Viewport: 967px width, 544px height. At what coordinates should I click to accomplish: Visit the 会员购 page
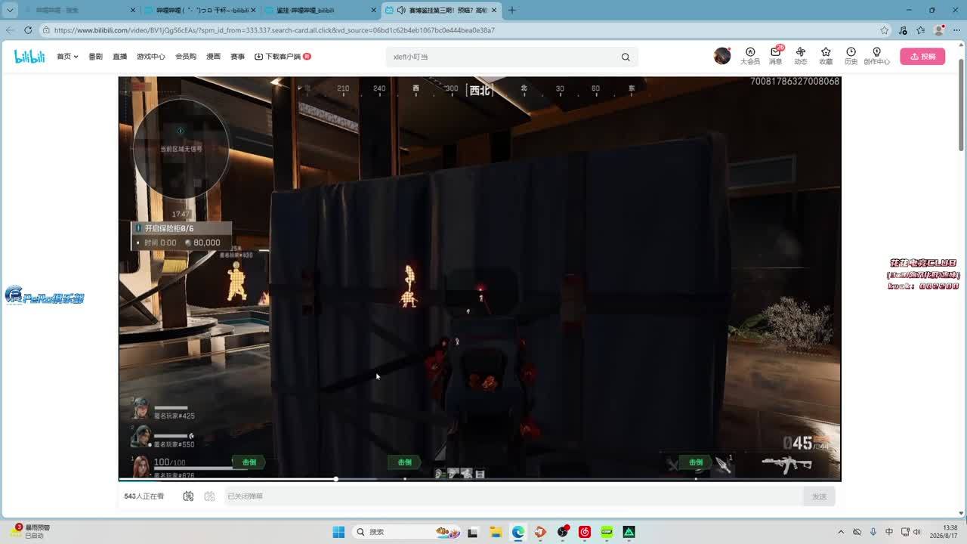coord(186,57)
